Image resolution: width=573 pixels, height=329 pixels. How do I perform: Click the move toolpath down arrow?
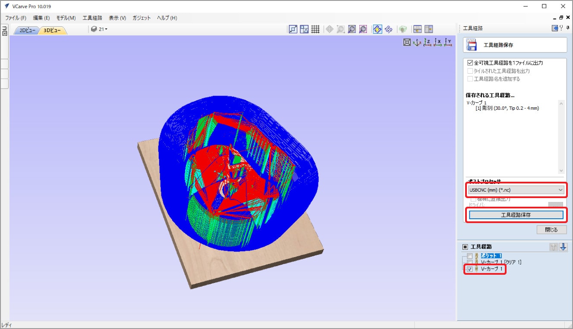tap(563, 247)
